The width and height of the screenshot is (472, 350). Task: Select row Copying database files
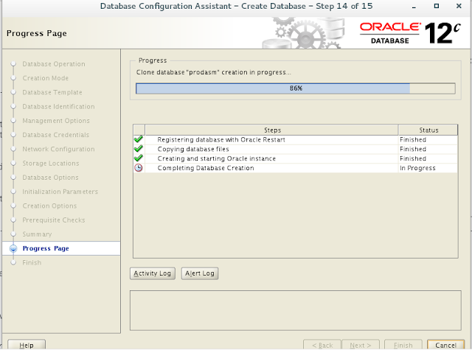click(x=295, y=149)
